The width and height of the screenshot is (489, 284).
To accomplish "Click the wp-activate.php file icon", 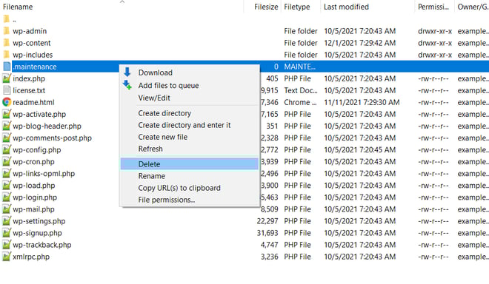I will click(x=7, y=115).
